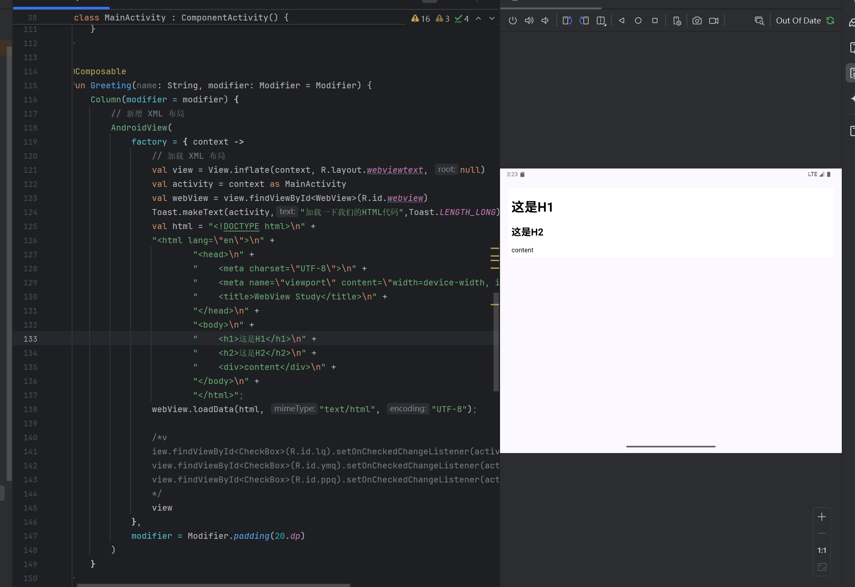Click line number 133 in the gutter
The image size is (855, 587).
point(30,339)
